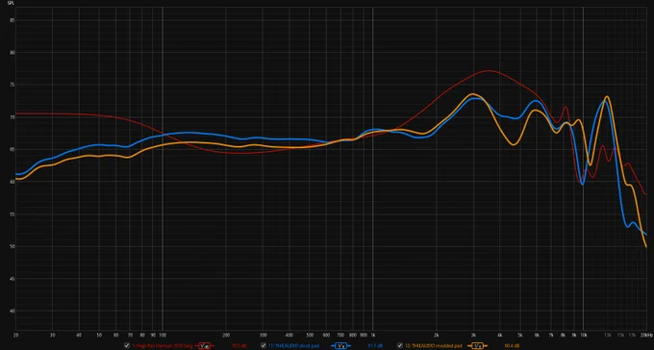Screen dimensions: 654x350
Task: Open smoothing selector for THIEAUDIO stock pad trace
Action: (x=340, y=345)
